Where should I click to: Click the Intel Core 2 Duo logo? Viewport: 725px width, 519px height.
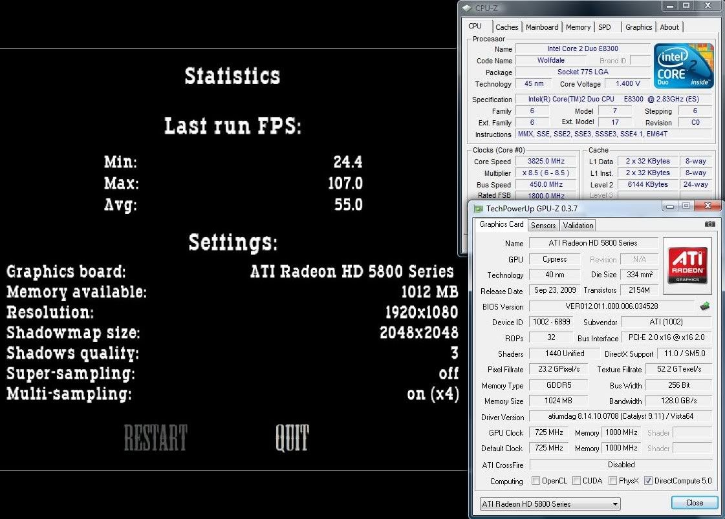coord(684,66)
